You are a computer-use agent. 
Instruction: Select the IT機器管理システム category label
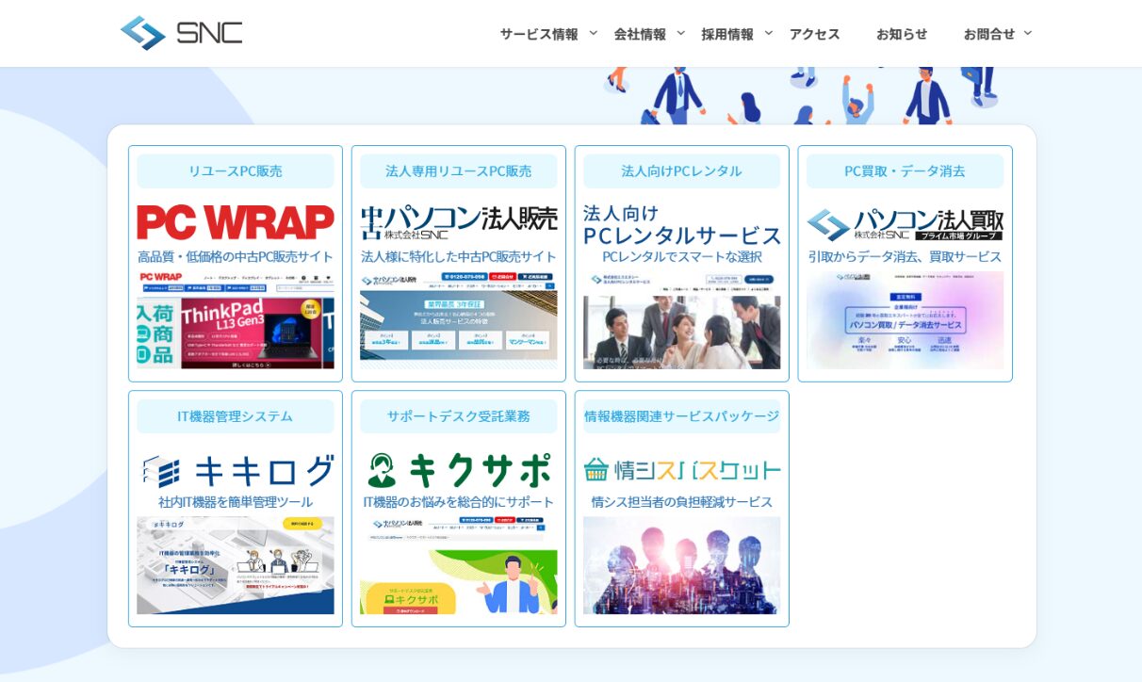[236, 416]
